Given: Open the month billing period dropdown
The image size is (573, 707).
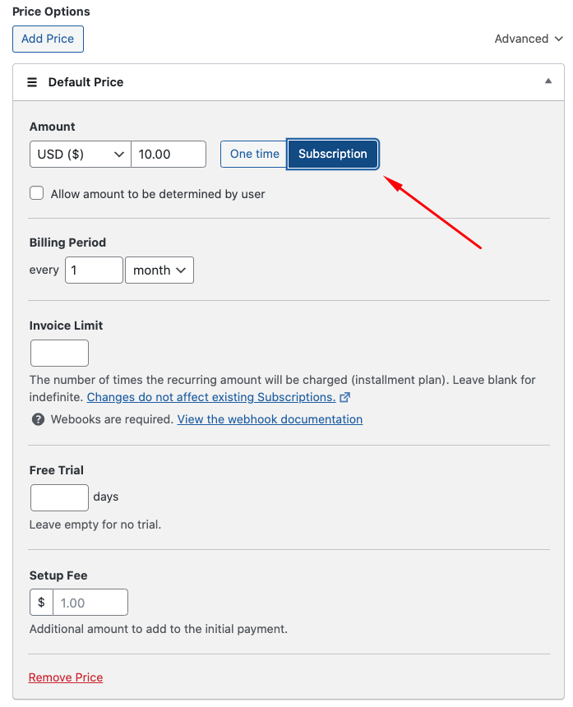Looking at the screenshot, I should point(159,270).
